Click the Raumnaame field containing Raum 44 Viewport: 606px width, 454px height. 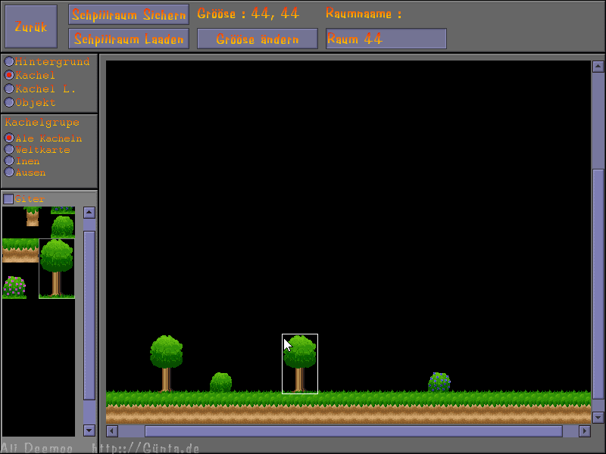(386, 39)
